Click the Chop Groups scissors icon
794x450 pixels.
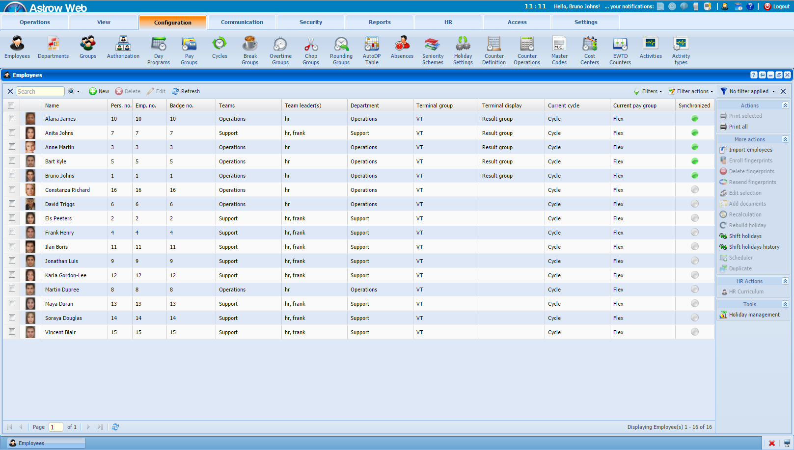(310, 45)
